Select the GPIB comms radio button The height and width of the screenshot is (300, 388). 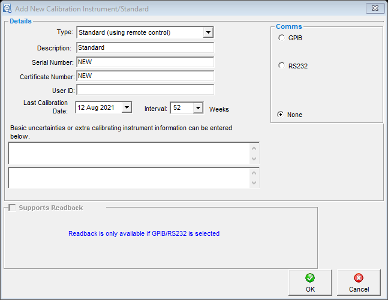point(282,38)
